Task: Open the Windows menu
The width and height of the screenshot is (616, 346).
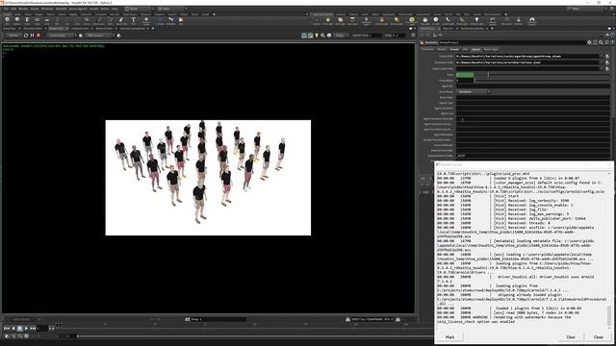Action: point(47,9)
